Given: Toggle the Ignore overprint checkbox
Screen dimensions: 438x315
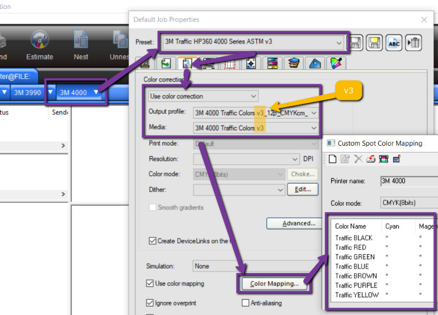Looking at the screenshot, I should tap(150, 303).
